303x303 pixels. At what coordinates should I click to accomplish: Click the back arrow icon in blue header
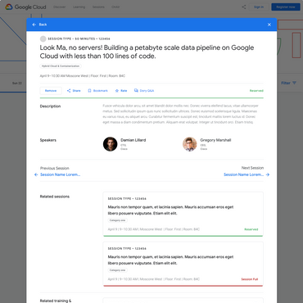34,25
